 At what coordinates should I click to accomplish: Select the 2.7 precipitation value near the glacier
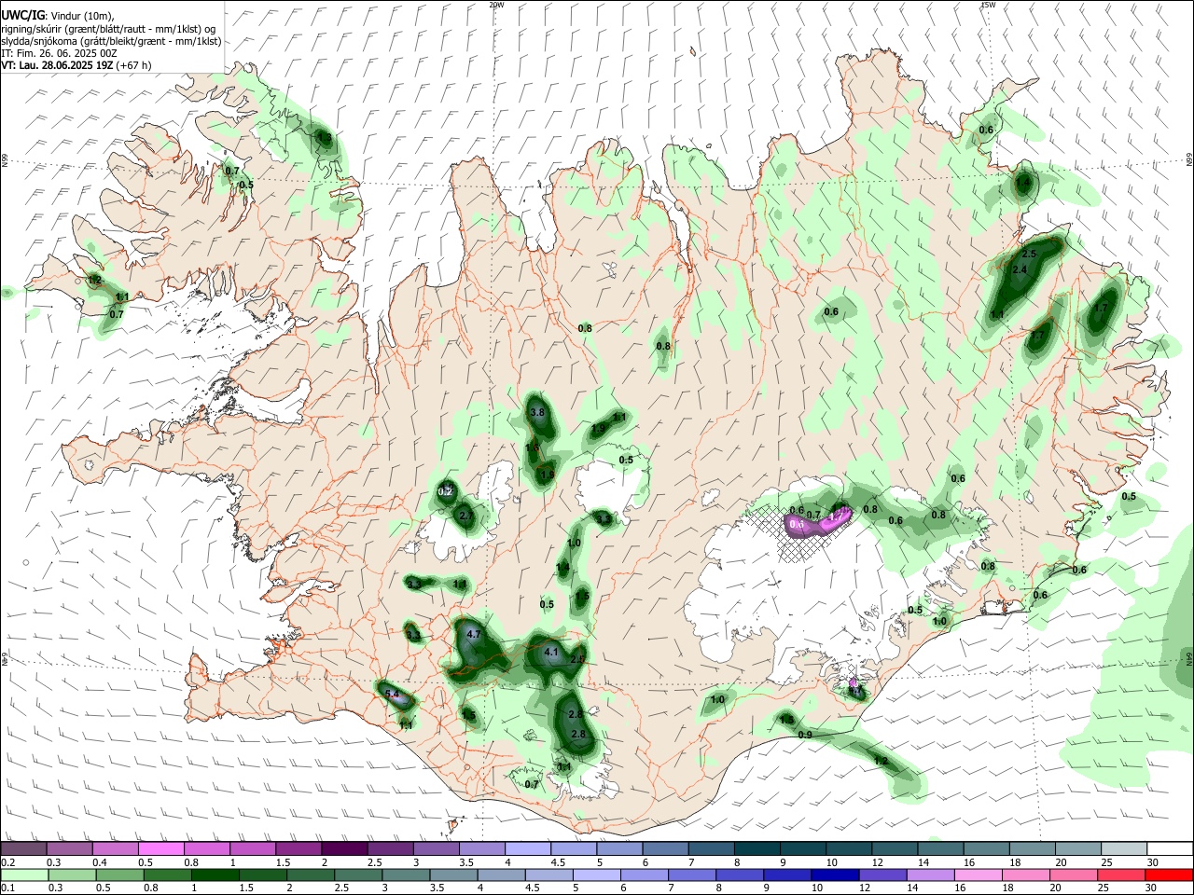click(x=466, y=516)
